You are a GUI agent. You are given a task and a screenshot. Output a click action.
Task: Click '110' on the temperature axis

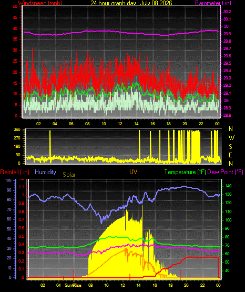click(x=228, y=212)
